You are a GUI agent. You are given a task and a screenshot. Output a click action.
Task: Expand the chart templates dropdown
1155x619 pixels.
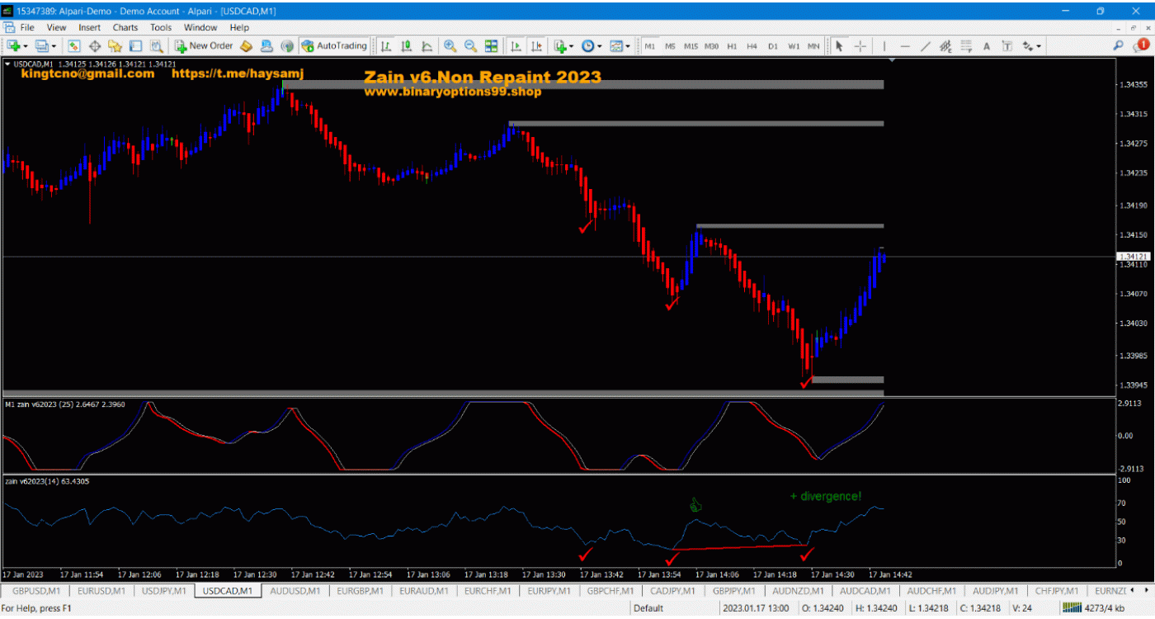tap(628, 47)
